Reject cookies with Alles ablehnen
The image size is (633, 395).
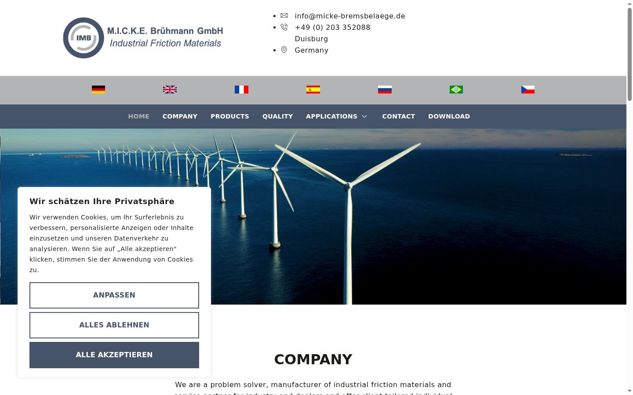pos(114,325)
